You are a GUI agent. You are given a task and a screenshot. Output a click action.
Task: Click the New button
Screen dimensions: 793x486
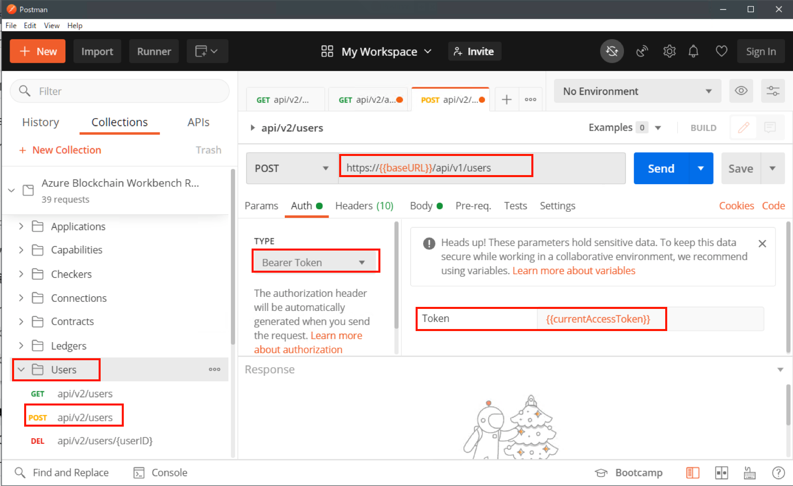[38, 51]
